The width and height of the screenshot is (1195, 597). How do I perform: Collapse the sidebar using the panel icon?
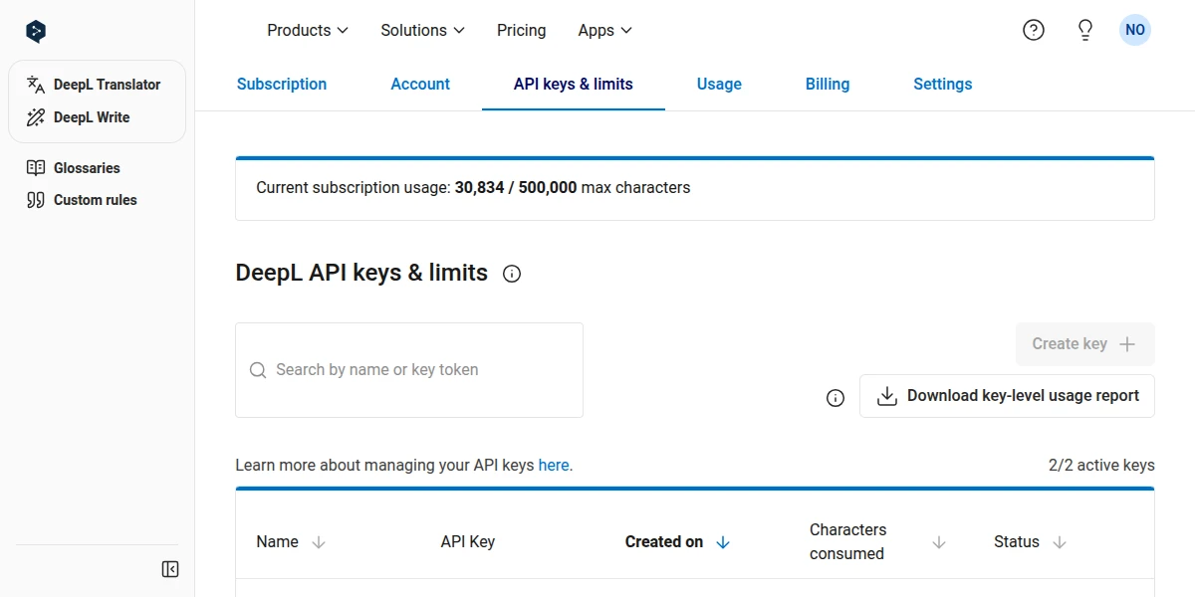170,569
